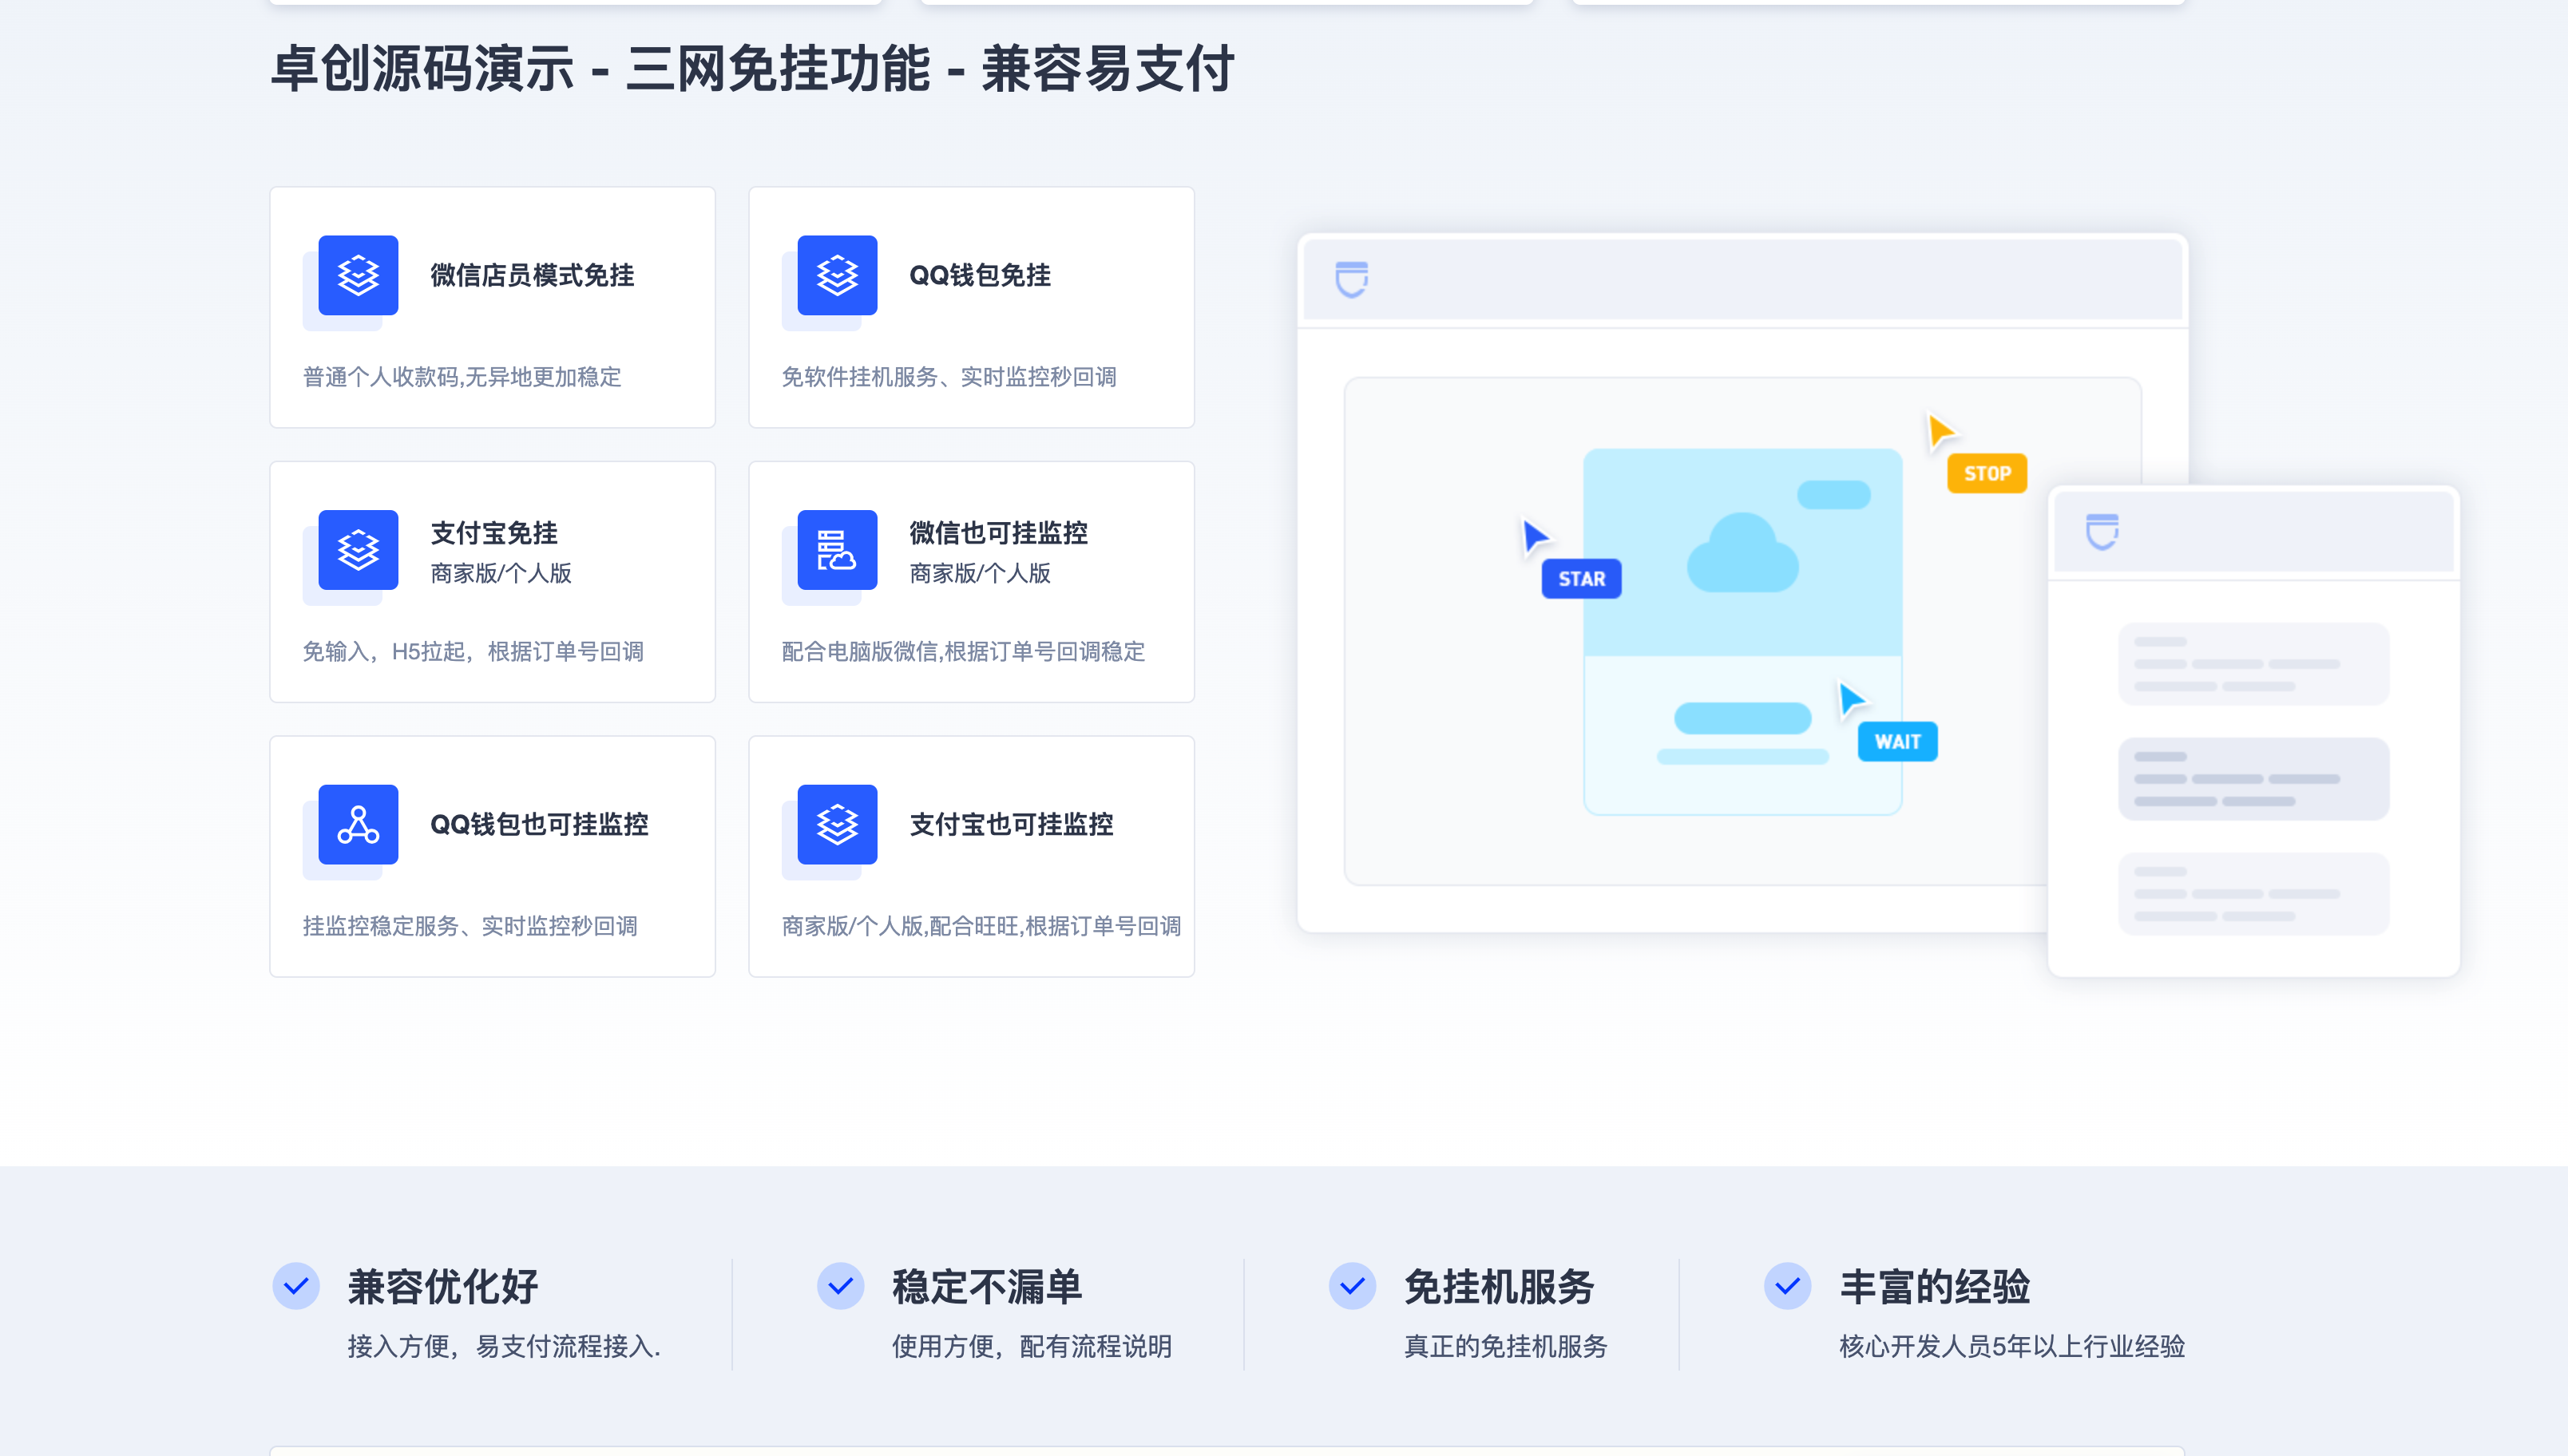Click text 挂监控稳定服务、实时监控秒回调
This screenshot has width=2568, height=1456.
[470, 927]
